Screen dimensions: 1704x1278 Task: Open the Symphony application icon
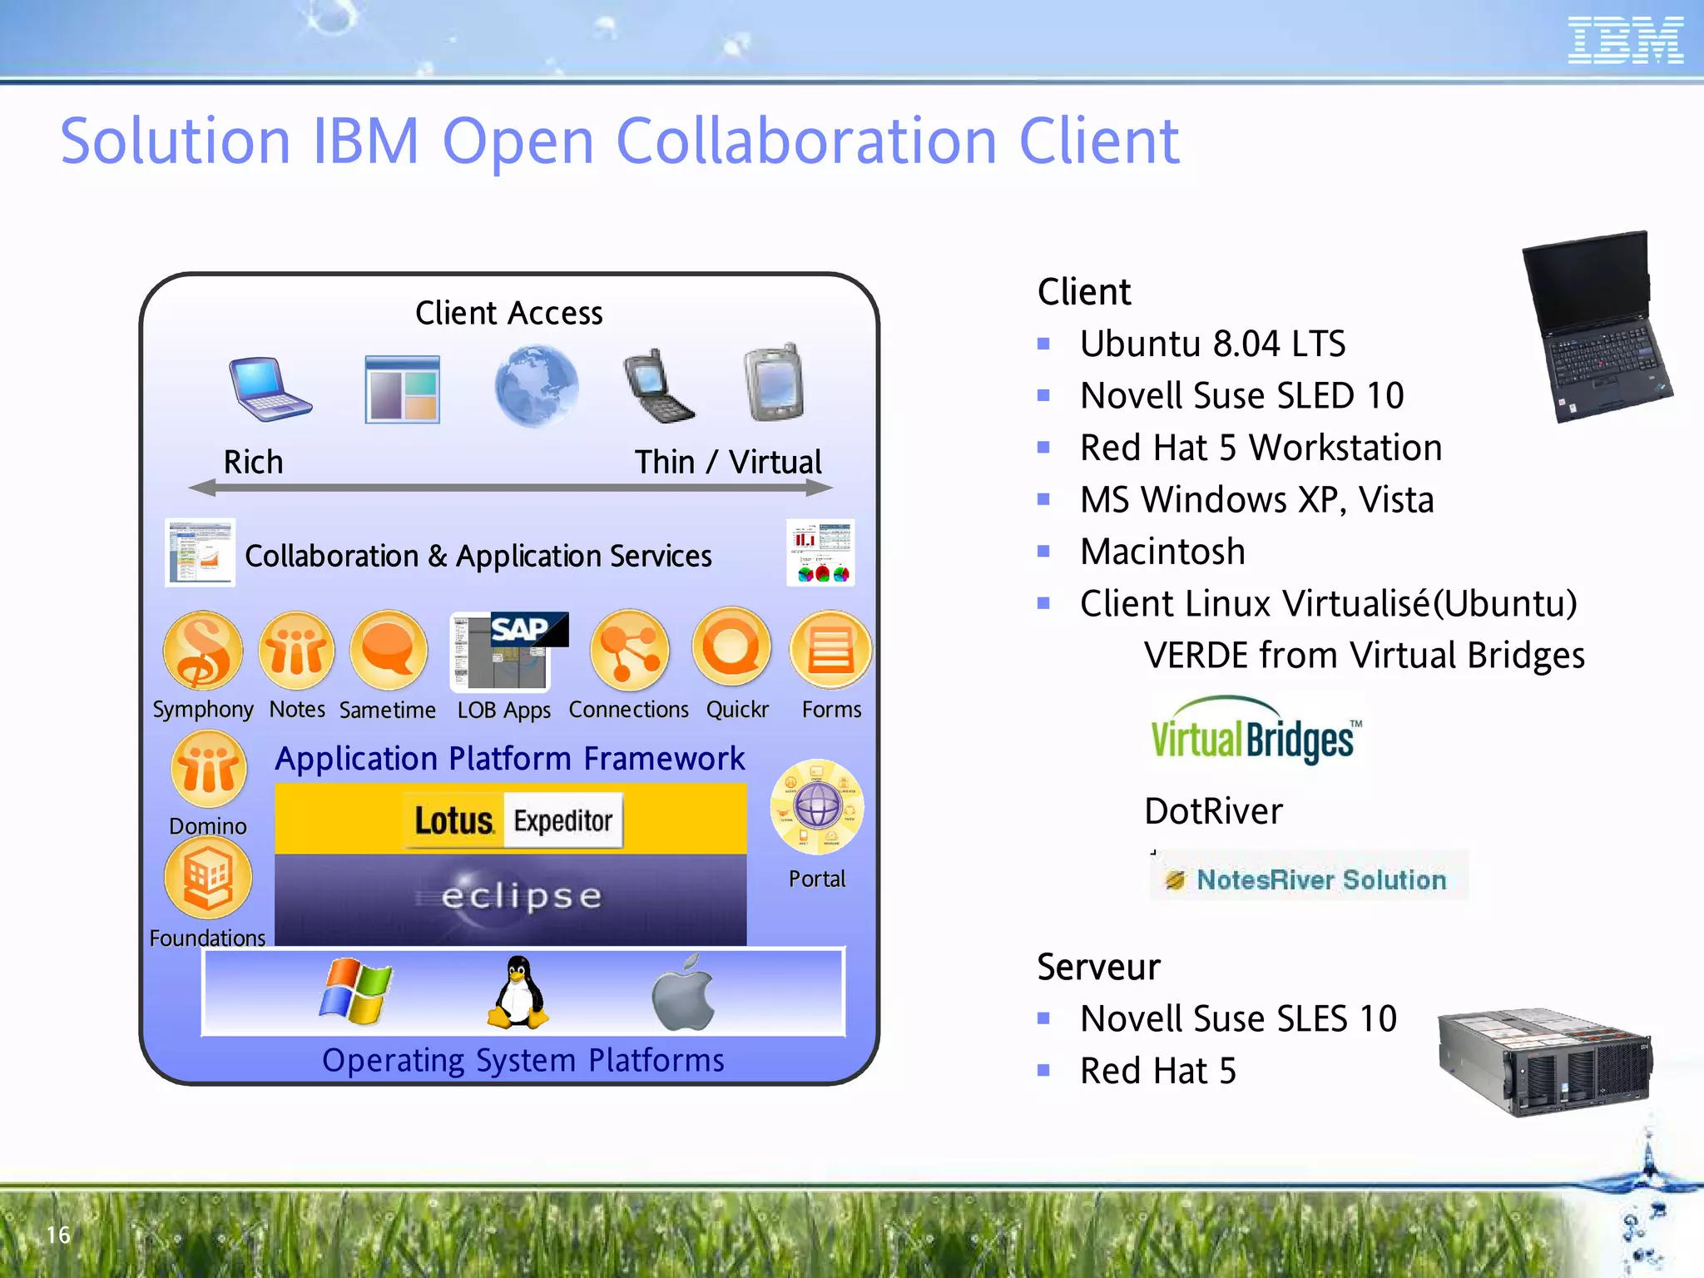click(202, 651)
